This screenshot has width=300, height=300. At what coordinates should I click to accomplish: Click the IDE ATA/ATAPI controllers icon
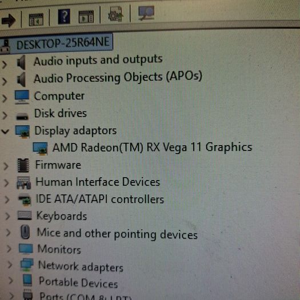pyautogui.click(x=25, y=199)
